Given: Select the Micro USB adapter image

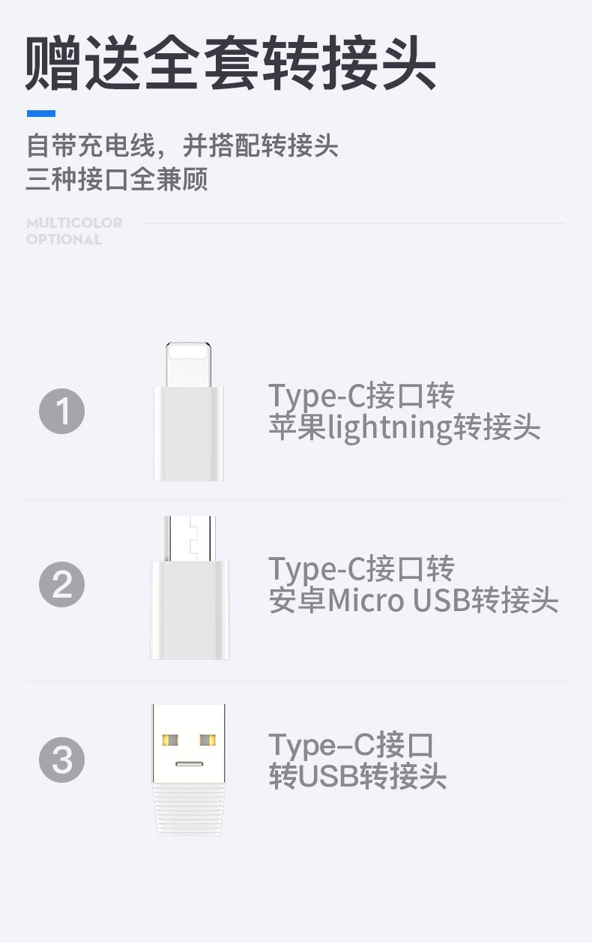Looking at the screenshot, I should click(190, 587).
